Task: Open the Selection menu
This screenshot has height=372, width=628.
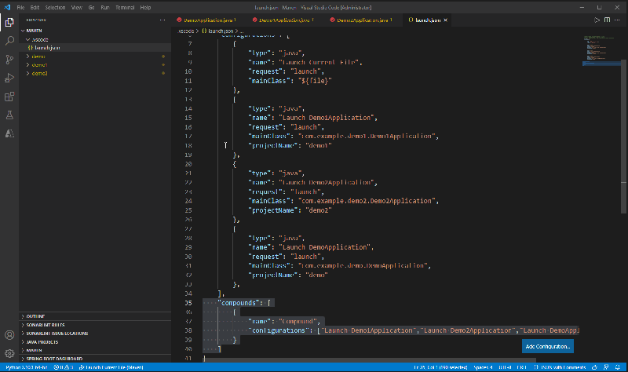Action: coord(55,7)
